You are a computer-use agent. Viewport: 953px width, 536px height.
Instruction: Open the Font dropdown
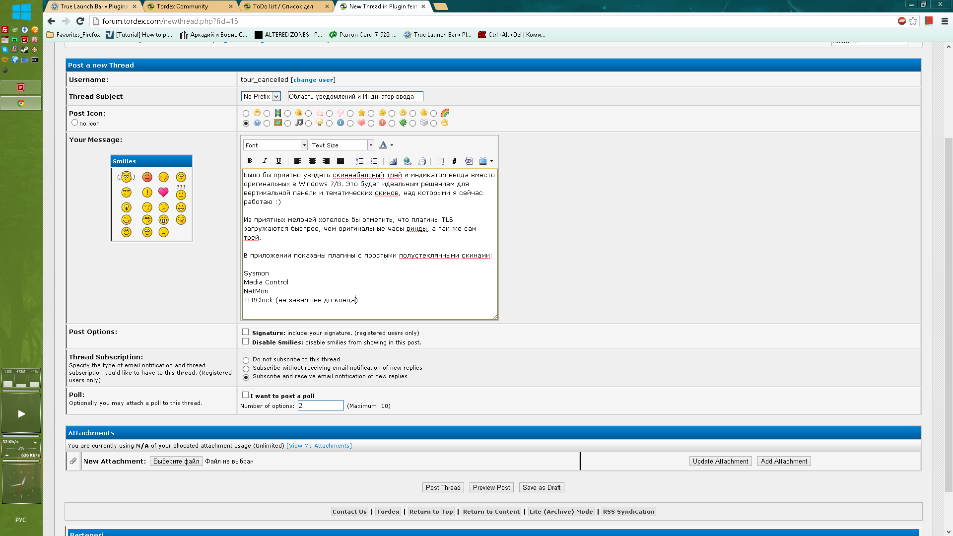(x=275, y=145)
